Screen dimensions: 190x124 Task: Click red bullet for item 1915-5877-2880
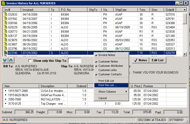pos(6,91)
